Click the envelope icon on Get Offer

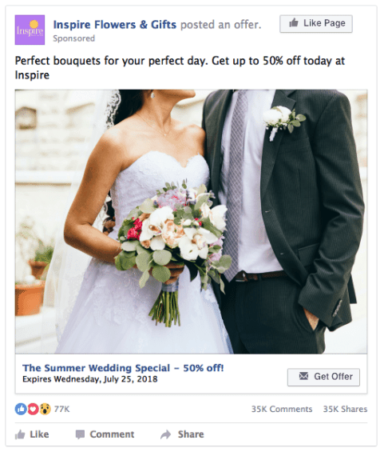point(303,376)
